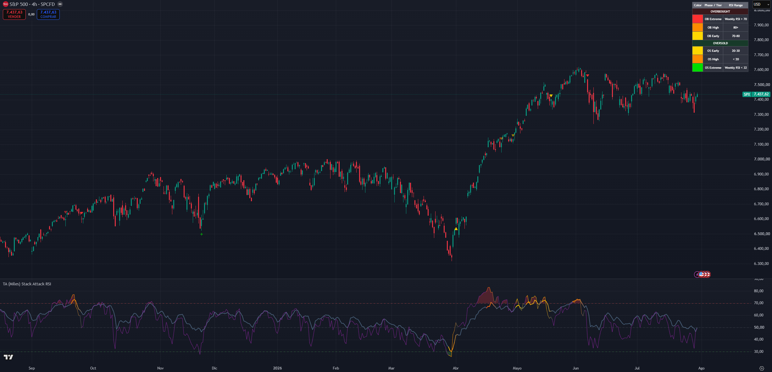The height and width of the screenshot is (372, 772).
Task: Click the red VENDER sell button
Action: pyautogui.click(x=14, y=14)
